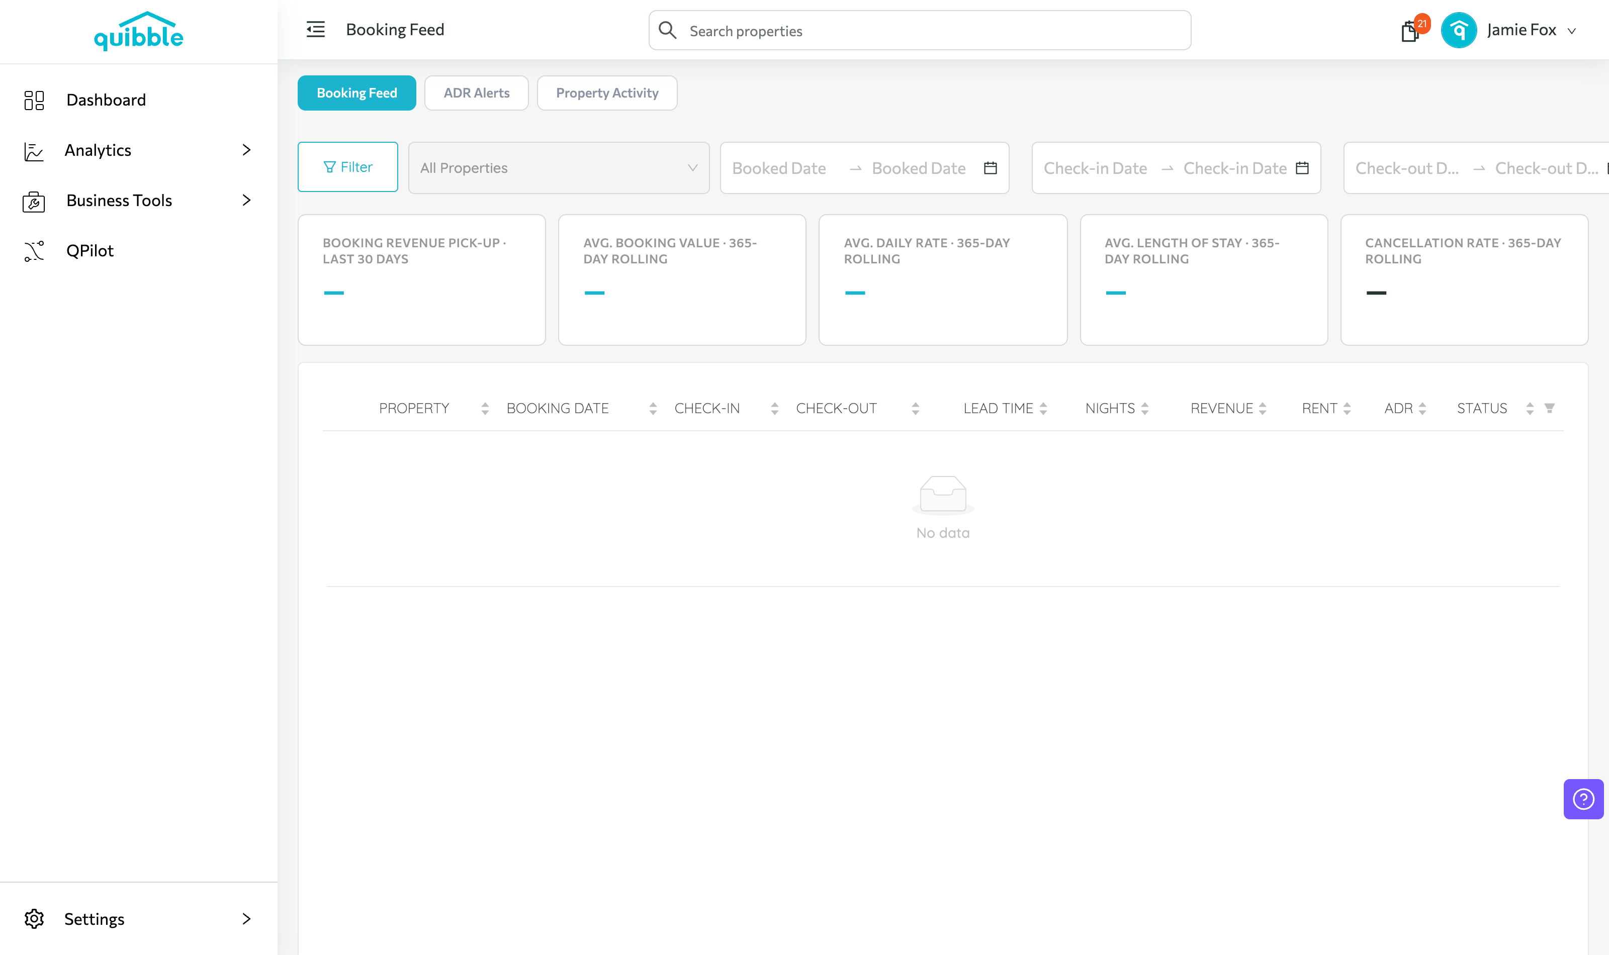This screenshot has width=1609, height=955.
Task: Sort by CHECK-OUT column arrows
Action: (x=915, y=408)
